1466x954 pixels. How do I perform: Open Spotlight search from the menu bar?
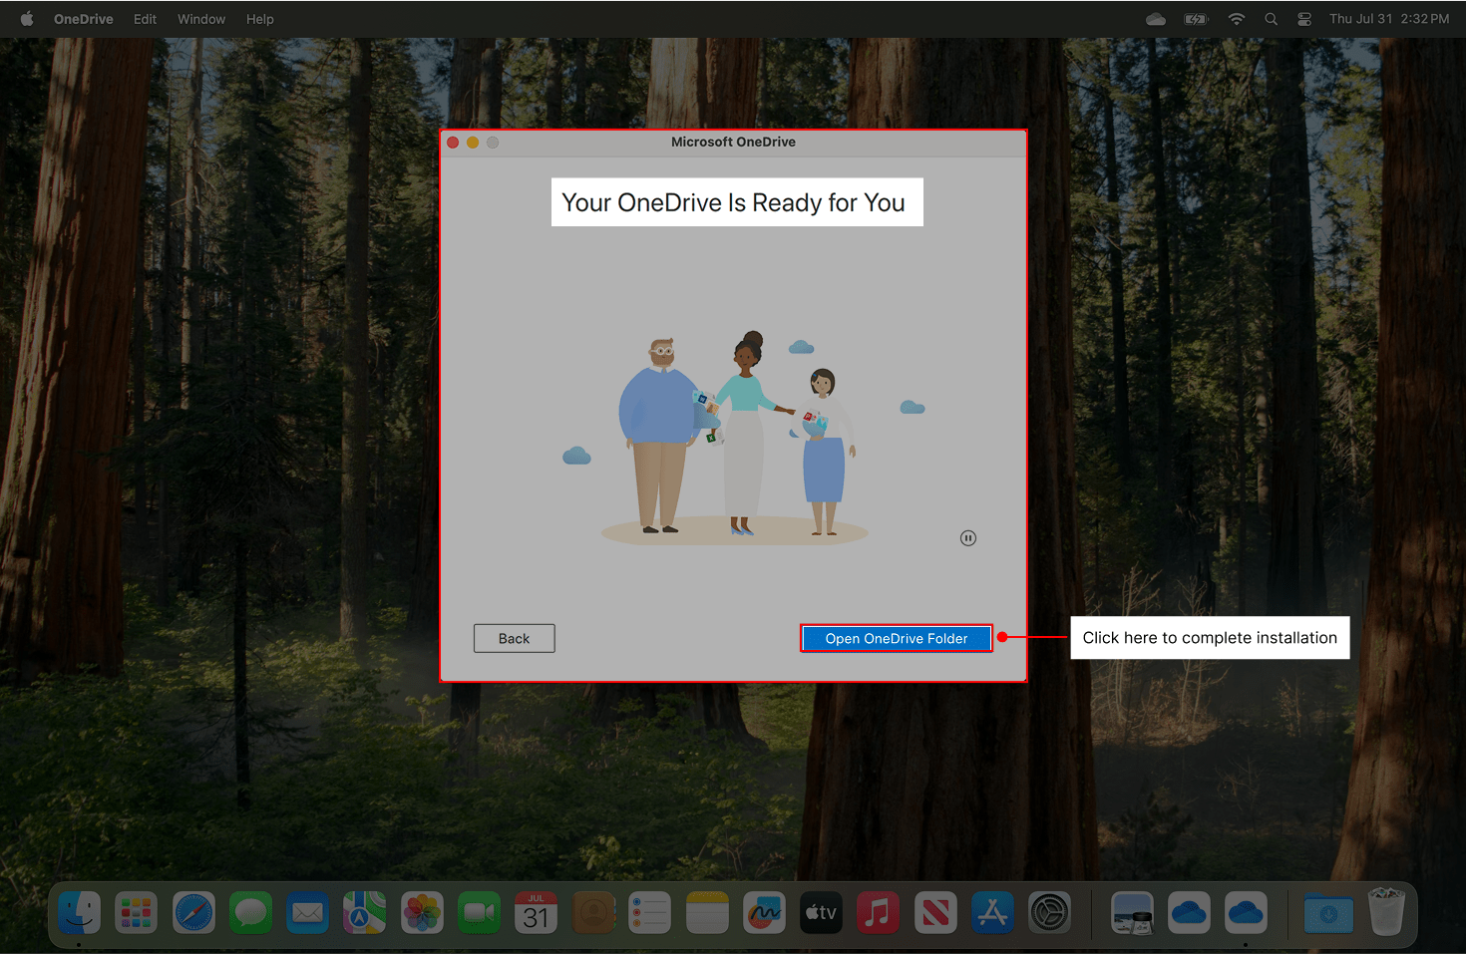click(x=1271, y=19)
